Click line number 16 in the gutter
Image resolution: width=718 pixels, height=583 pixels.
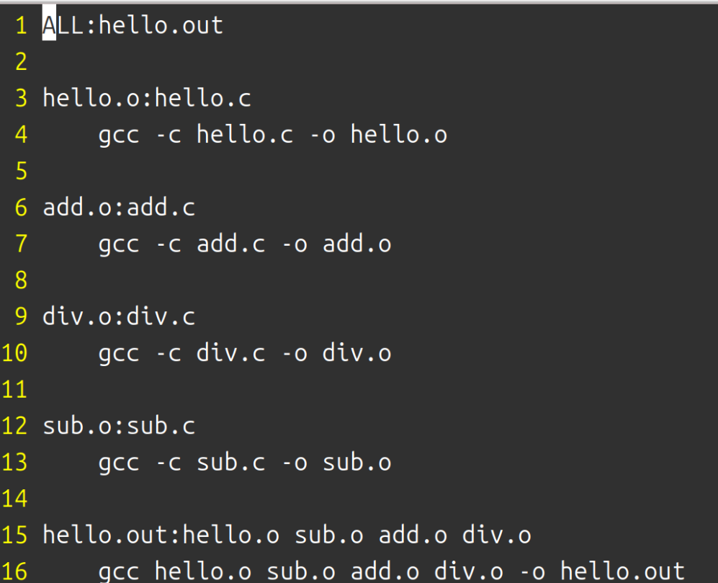(15, 571)
